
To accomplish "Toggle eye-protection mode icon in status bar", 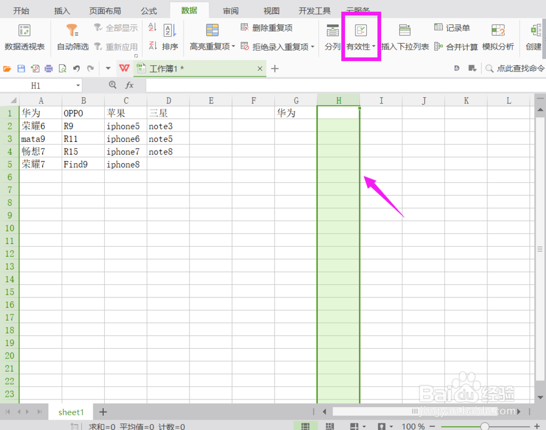I will (x=382, y=426).
